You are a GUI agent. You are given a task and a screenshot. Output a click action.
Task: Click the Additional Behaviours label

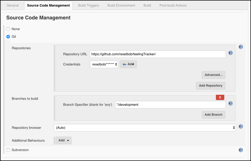28,141
